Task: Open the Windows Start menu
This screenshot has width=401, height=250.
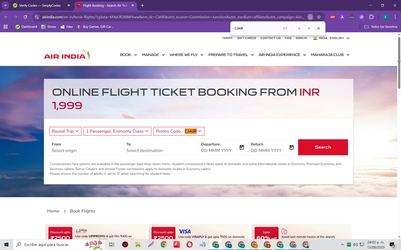Action: coord(6,244)
